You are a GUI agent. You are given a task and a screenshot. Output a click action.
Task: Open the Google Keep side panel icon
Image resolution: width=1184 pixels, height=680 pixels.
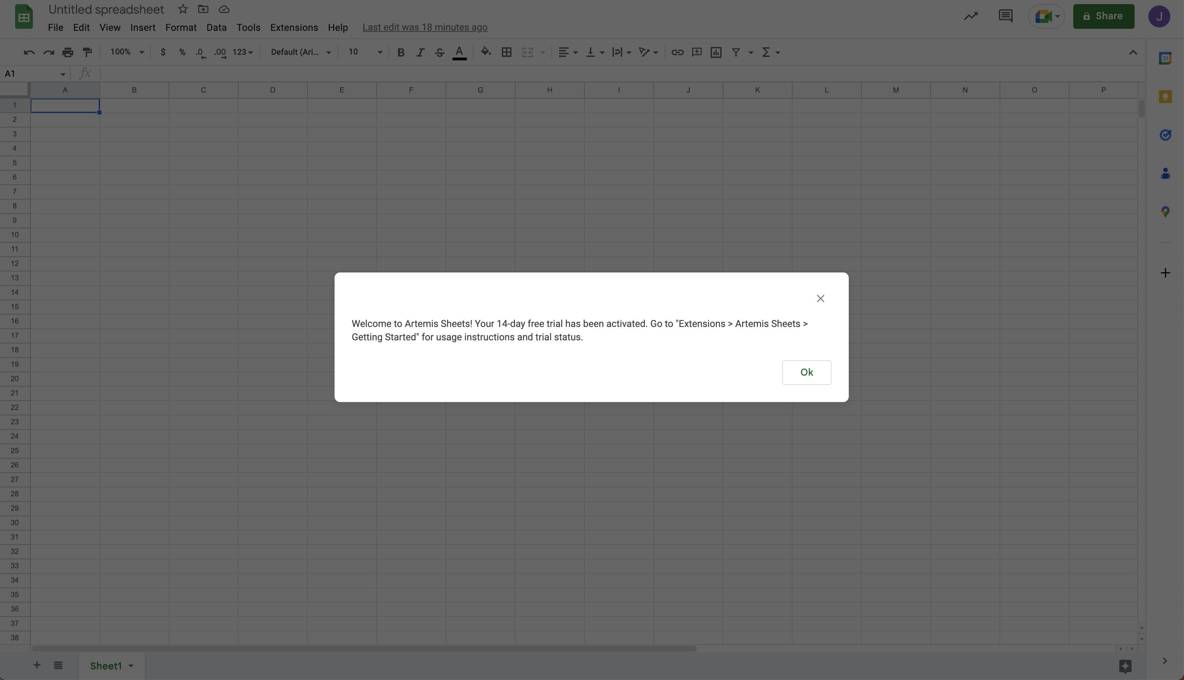1165,97
